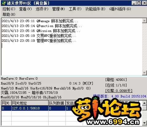Click the 网关地址 column header
The width and height of the screenshot is (147, 127).
click(x=30, y=103)
